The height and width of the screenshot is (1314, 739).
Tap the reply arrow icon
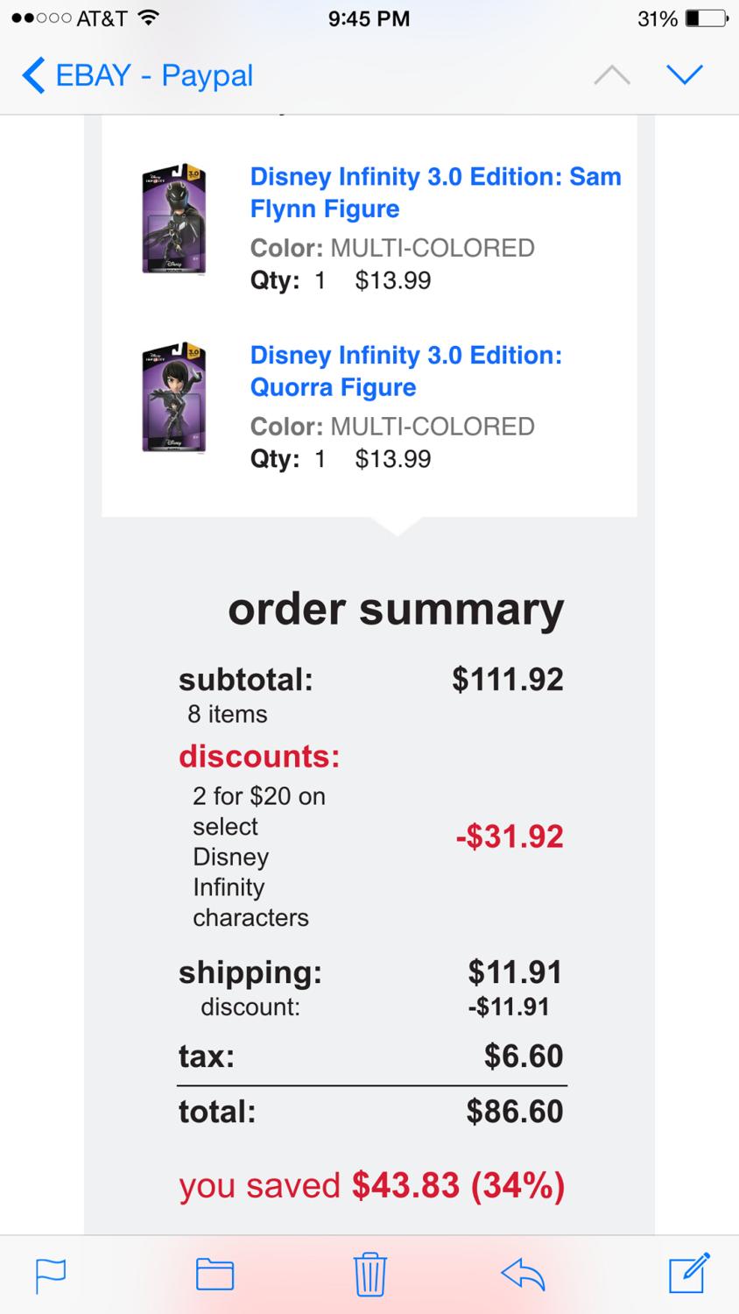(523, 1274)
